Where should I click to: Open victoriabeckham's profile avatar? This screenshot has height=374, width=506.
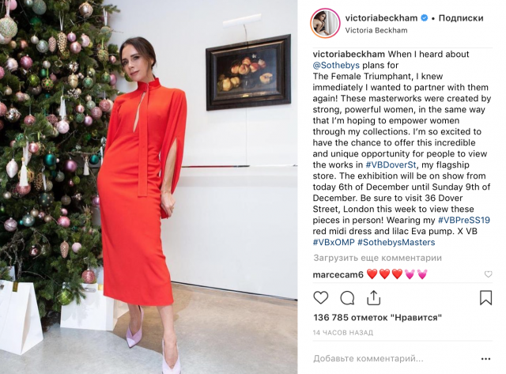tap(325, 24)
